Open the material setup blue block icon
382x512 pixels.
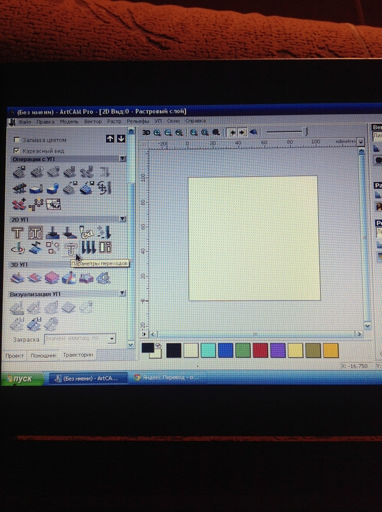(x=36, y=189)
